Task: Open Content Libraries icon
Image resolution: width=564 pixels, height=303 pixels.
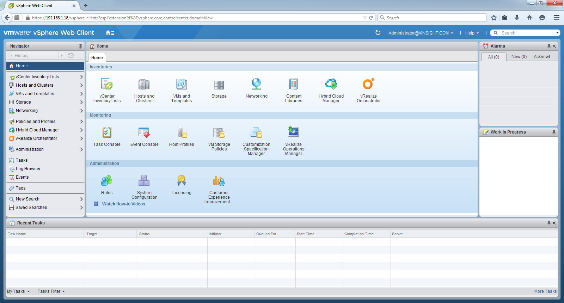Action: (x=294, y=84)
